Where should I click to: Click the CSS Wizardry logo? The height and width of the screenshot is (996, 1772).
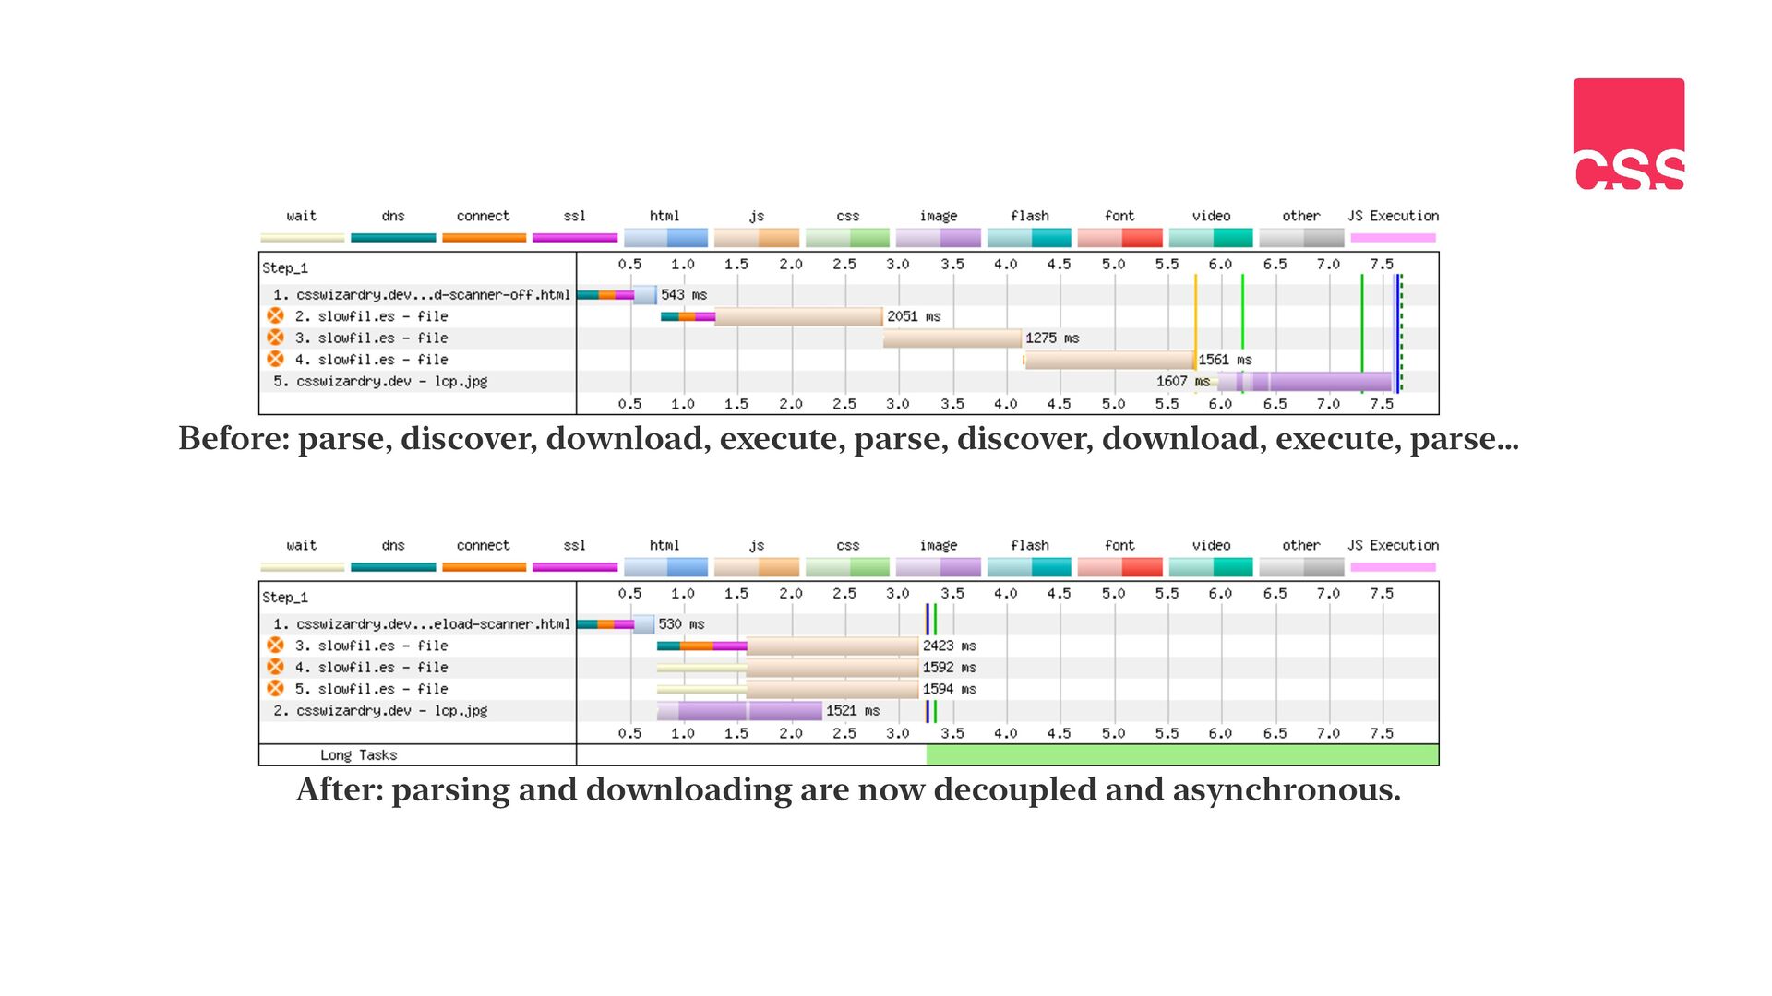point(1629,134)
